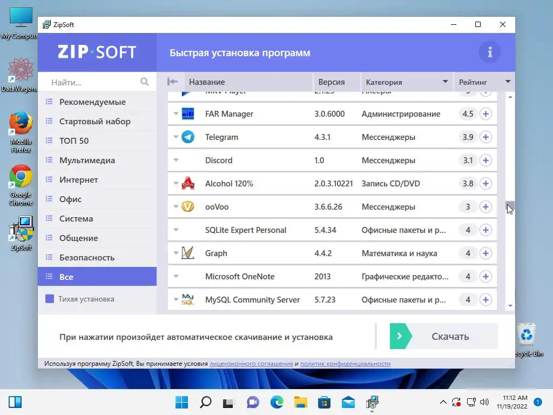
Task: Collapse sidebar with the arrow-to-bar icon
Action: click(x=172, y=82)
